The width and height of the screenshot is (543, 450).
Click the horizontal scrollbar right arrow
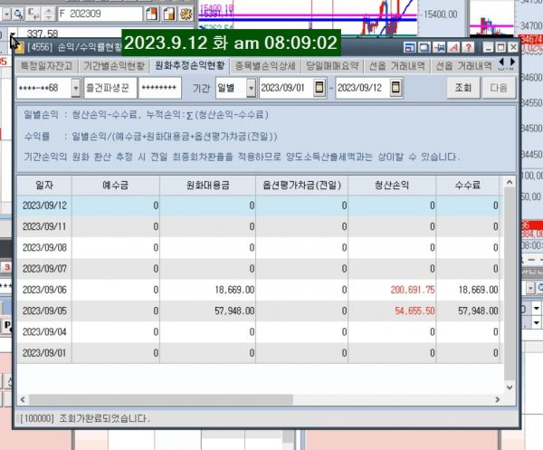coord(497,400)
